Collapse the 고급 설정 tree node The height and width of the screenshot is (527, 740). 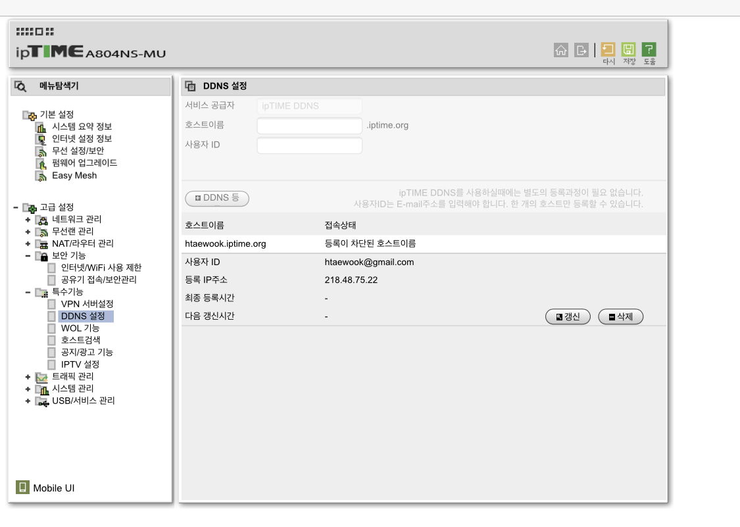(x=16, y=207)
